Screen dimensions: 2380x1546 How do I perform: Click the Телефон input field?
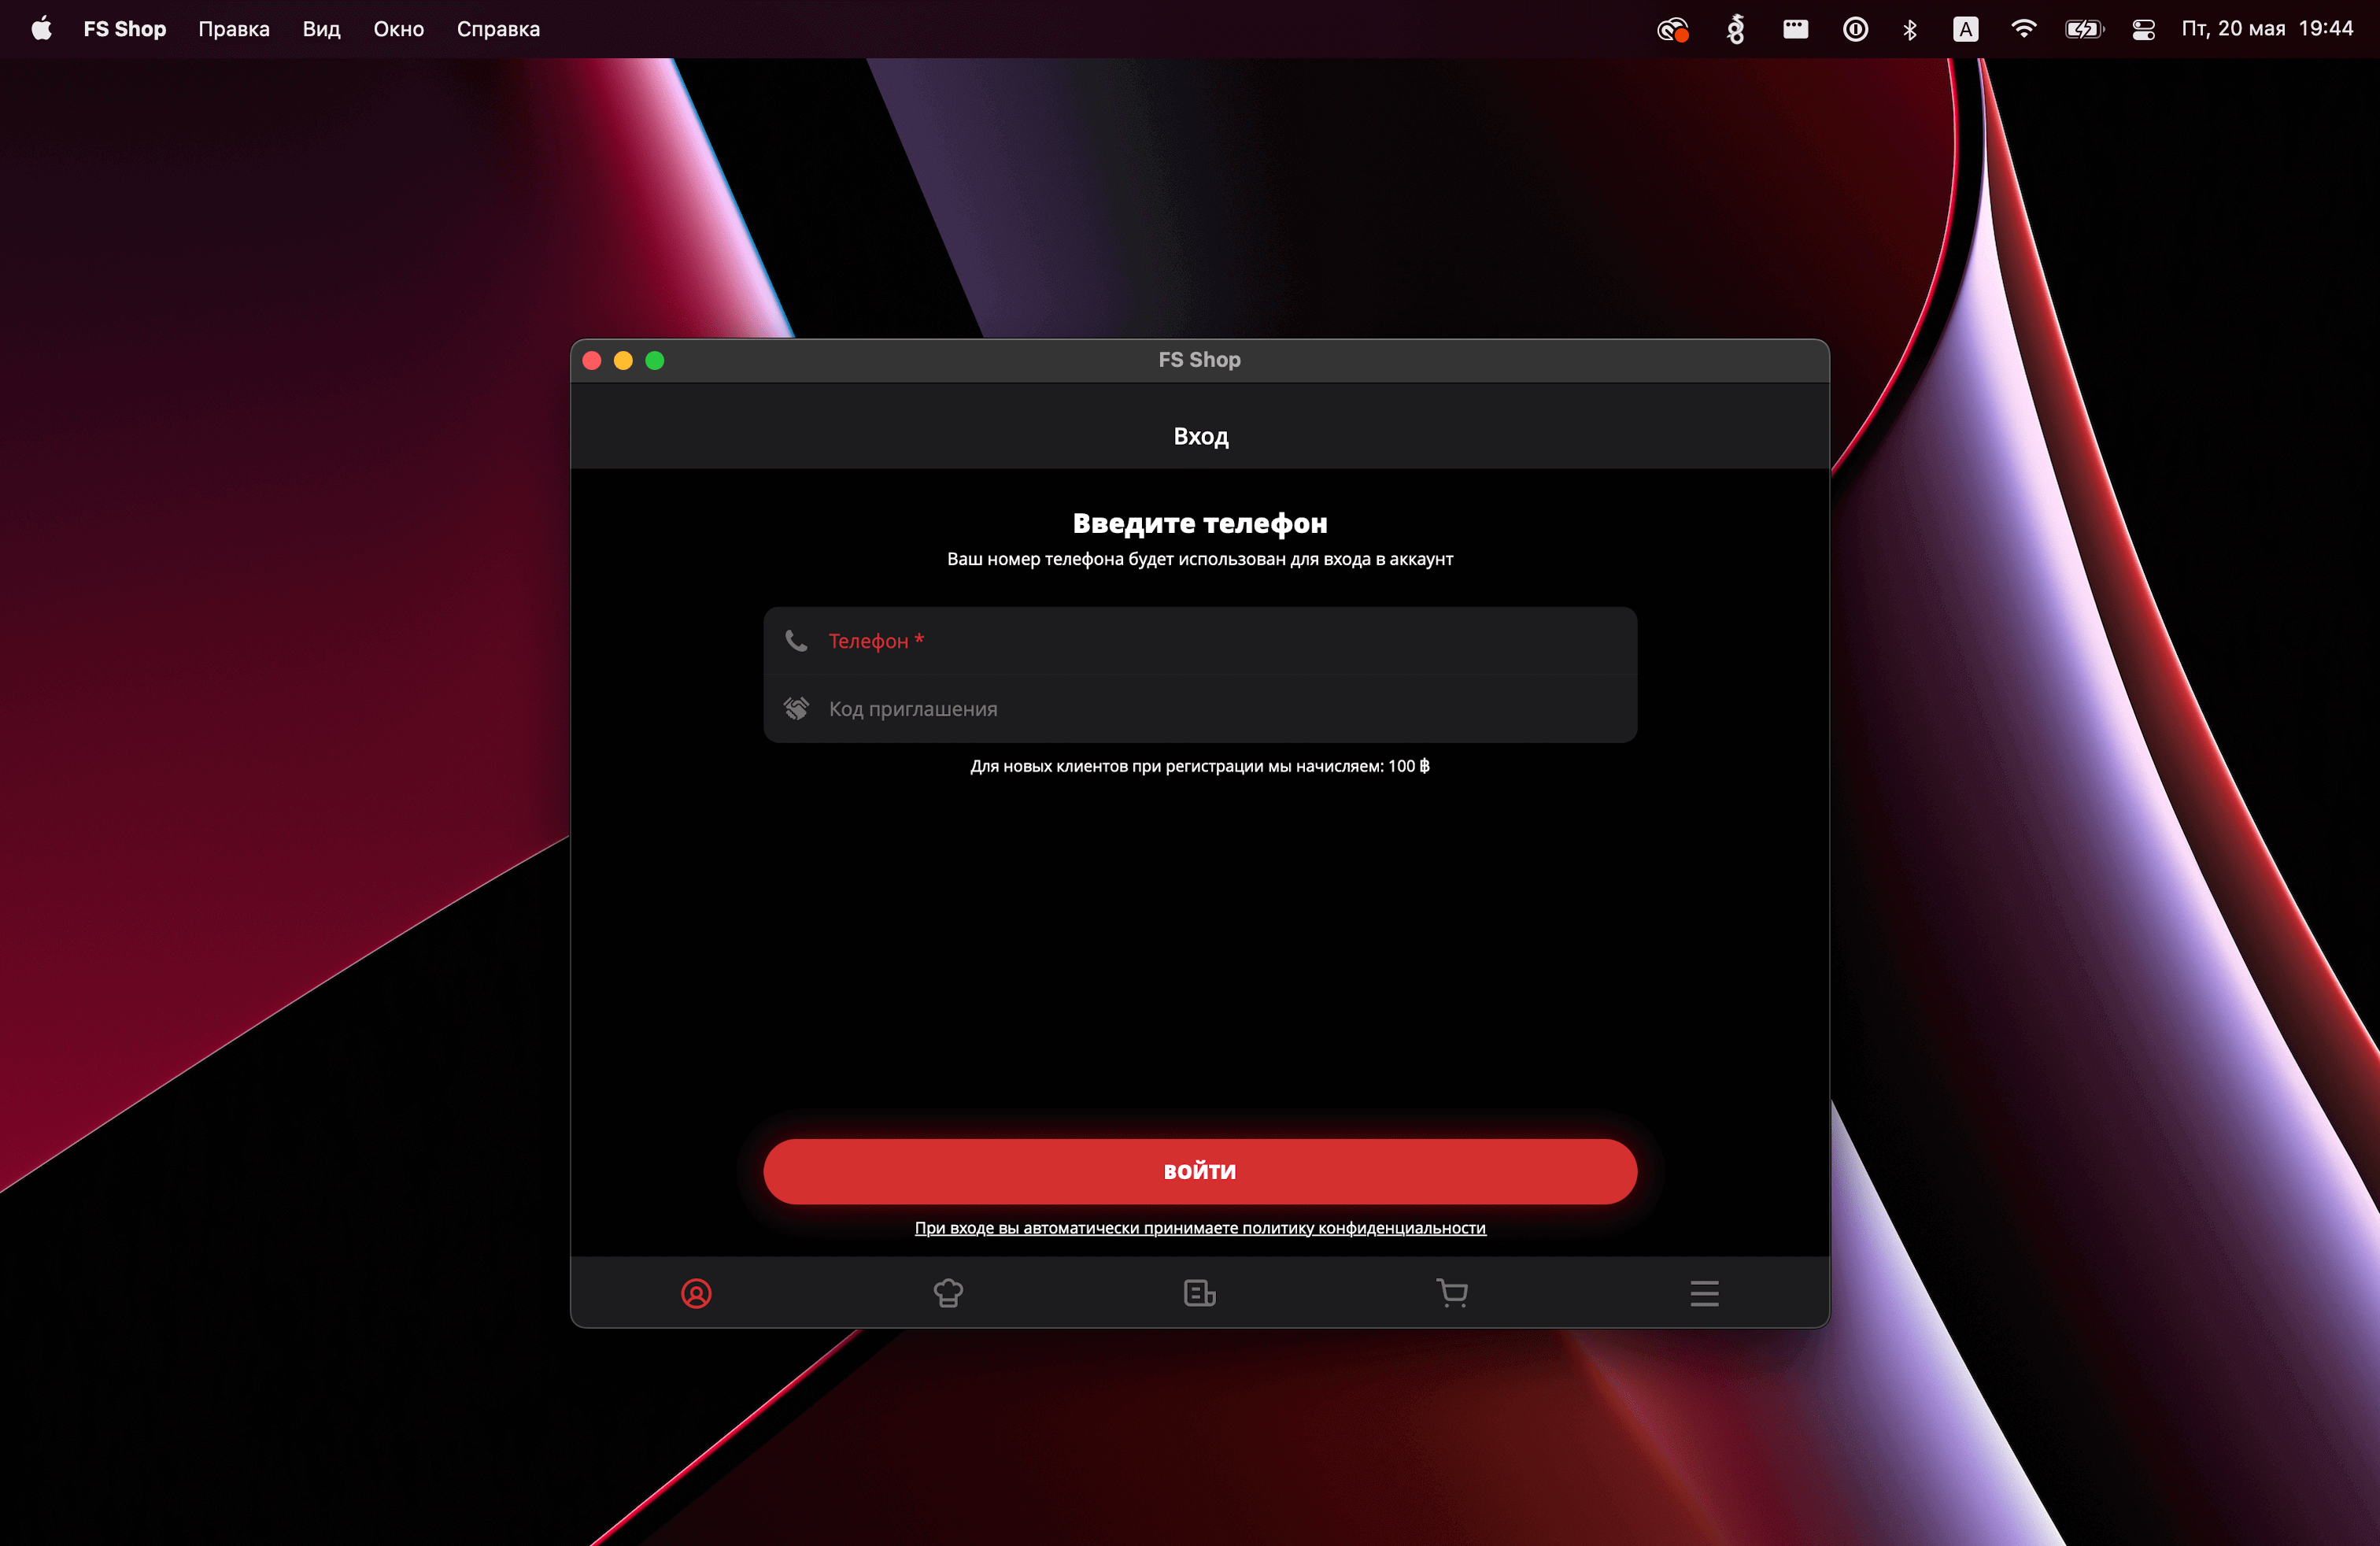pos(1150,641)
